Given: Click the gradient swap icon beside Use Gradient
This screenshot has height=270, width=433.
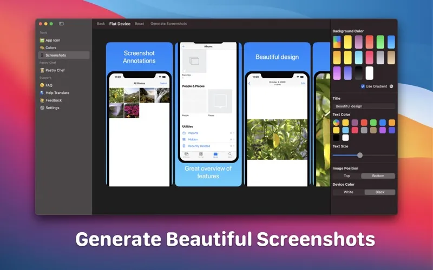Looking at the screenshot, I should (391, 86).
